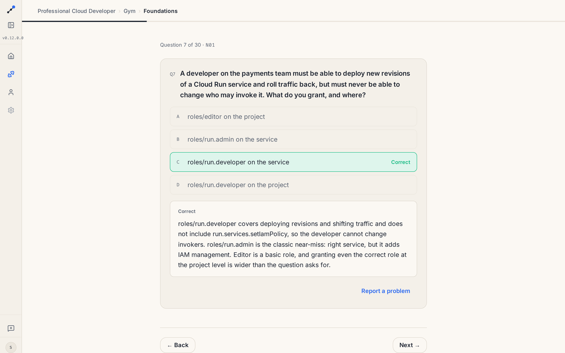The height and width of the screenshot is (353, 565).
Task: Select answer B roles/run.admin on the service
Action: 293,139
